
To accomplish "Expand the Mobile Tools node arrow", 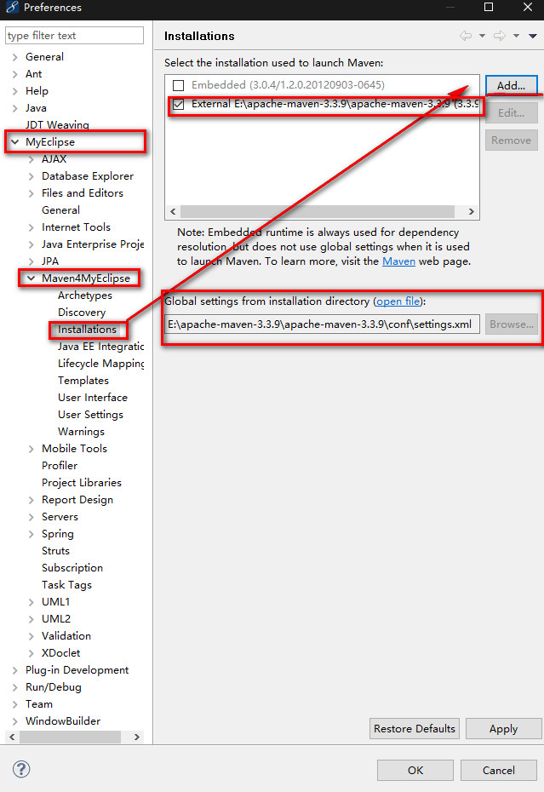I will click(31, 449).
